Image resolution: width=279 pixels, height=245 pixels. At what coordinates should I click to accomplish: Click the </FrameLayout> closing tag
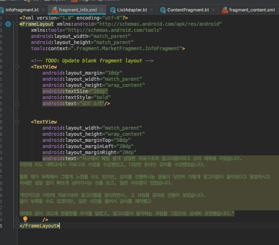tap(40, 226)
